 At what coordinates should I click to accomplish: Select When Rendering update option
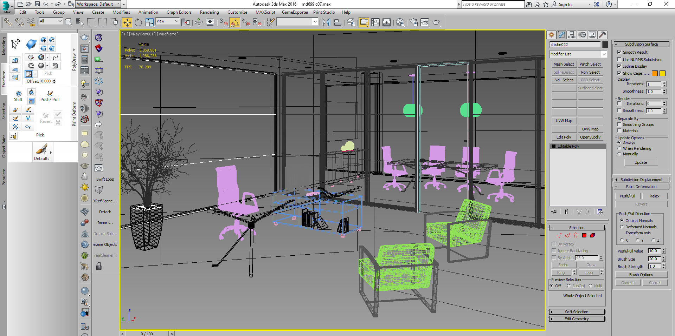[x=619, y=148]
